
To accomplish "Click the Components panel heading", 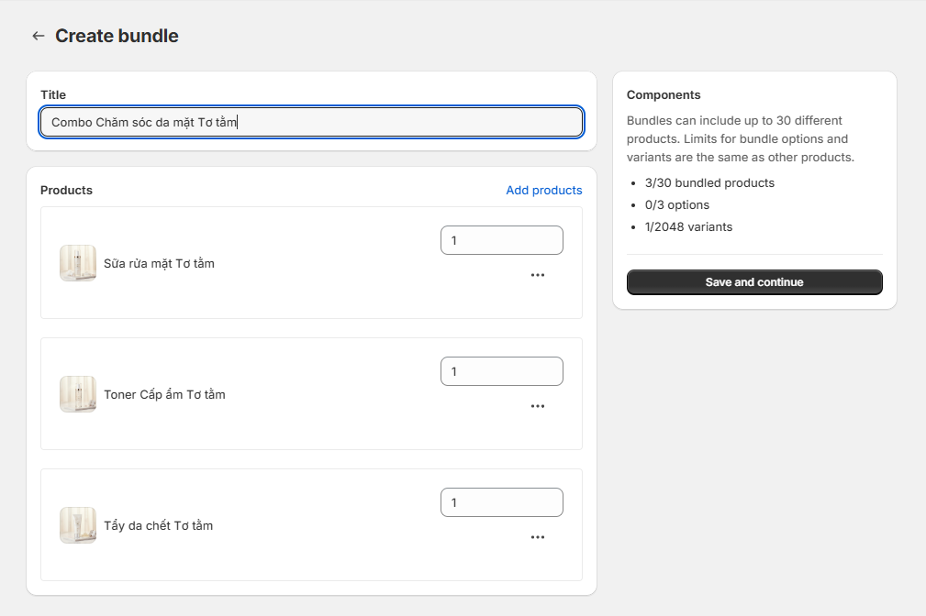I will pos(663,94).
